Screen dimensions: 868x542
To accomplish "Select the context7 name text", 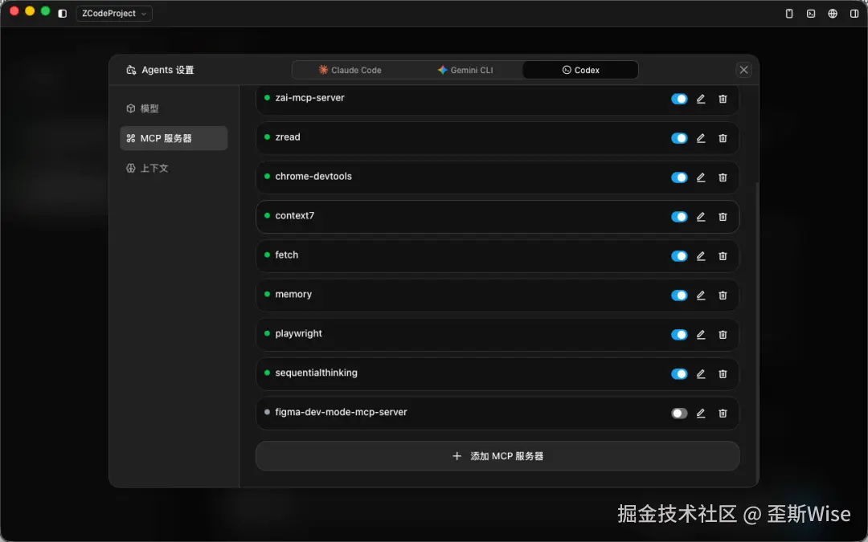I will (294, 216).
